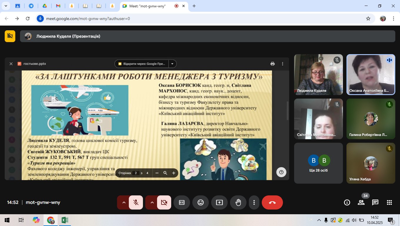
Task: Open the activities grid icon
Action: click(x=389, y=202)
